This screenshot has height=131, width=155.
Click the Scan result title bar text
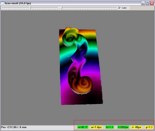pos(18,3)
